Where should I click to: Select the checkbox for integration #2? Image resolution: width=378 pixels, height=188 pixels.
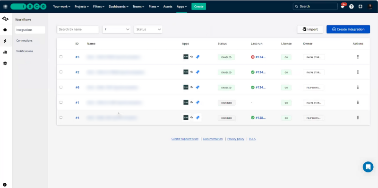[61, 72]
